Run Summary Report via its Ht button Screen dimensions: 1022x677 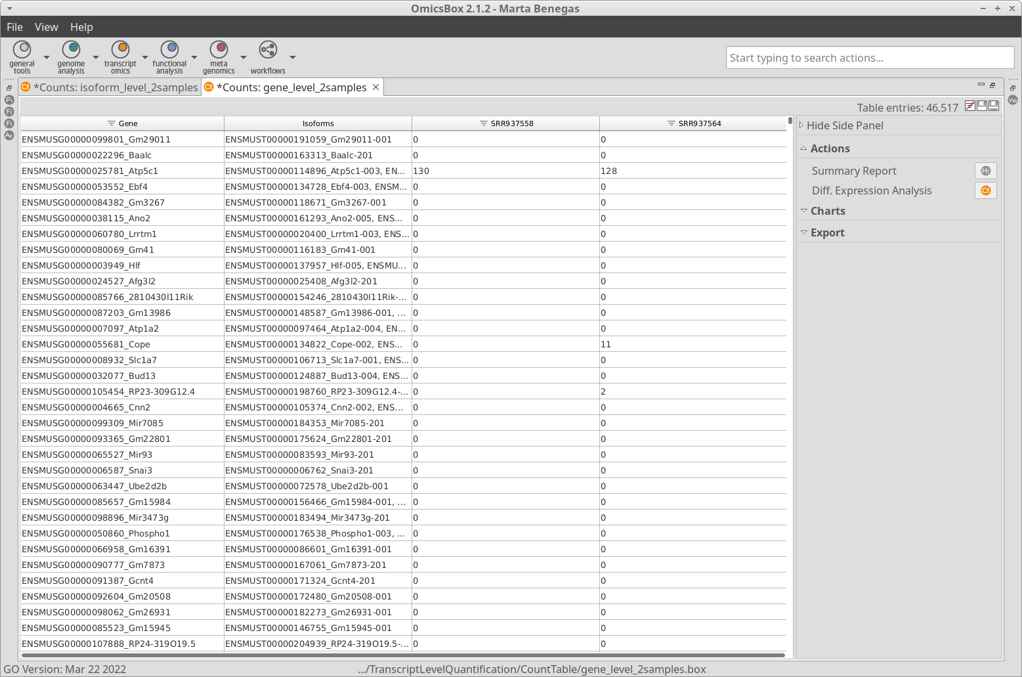[x=985, y=171]
